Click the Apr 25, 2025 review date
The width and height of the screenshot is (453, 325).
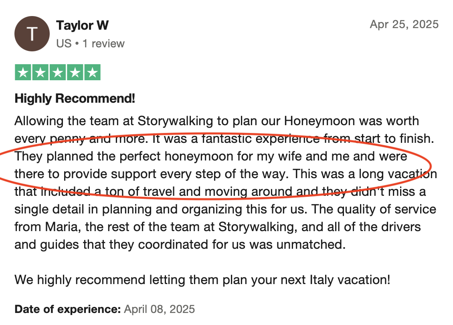tap(404, 24)
